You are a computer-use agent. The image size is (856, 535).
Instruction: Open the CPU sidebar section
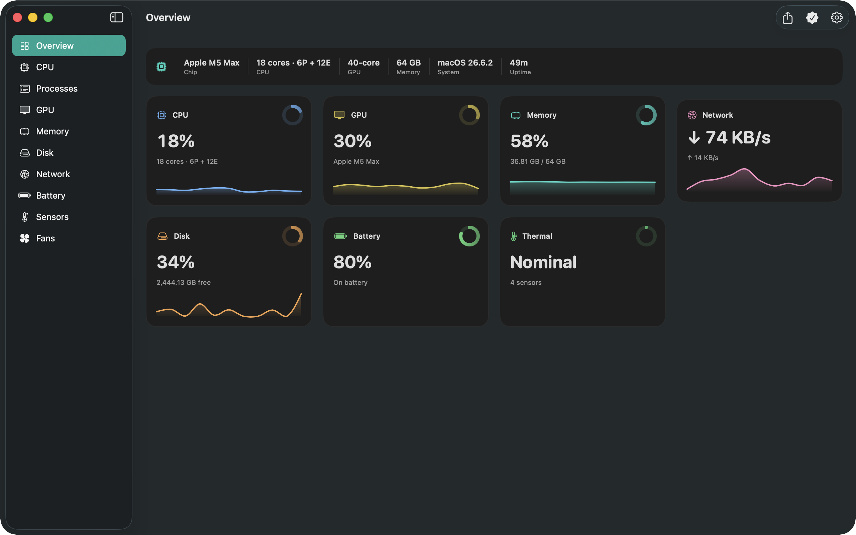[x=69, y=67]
